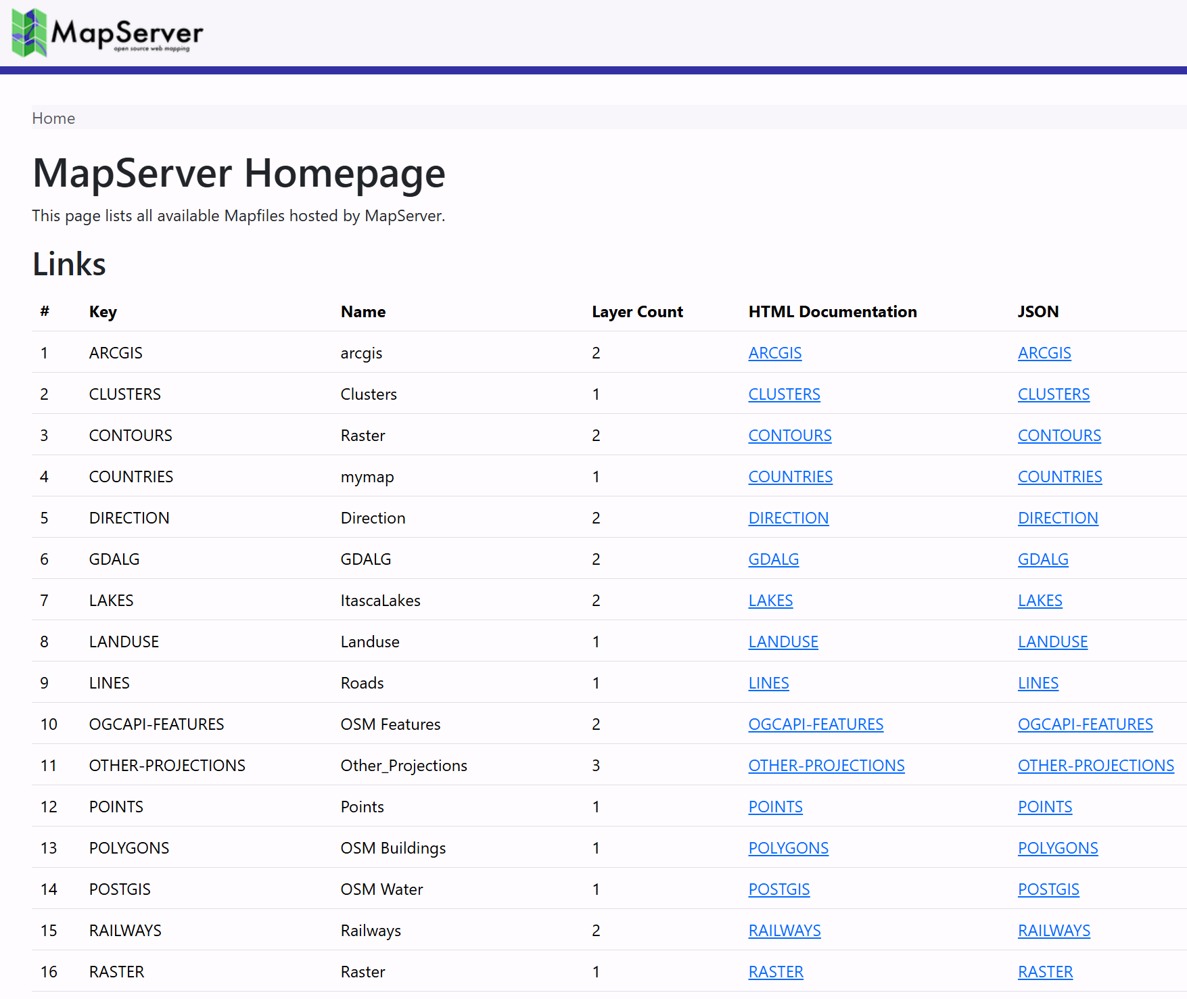Select the OGCAPI-FEATURES key cell
Screen dimensions: 1187x999
(x=156, y=724)
